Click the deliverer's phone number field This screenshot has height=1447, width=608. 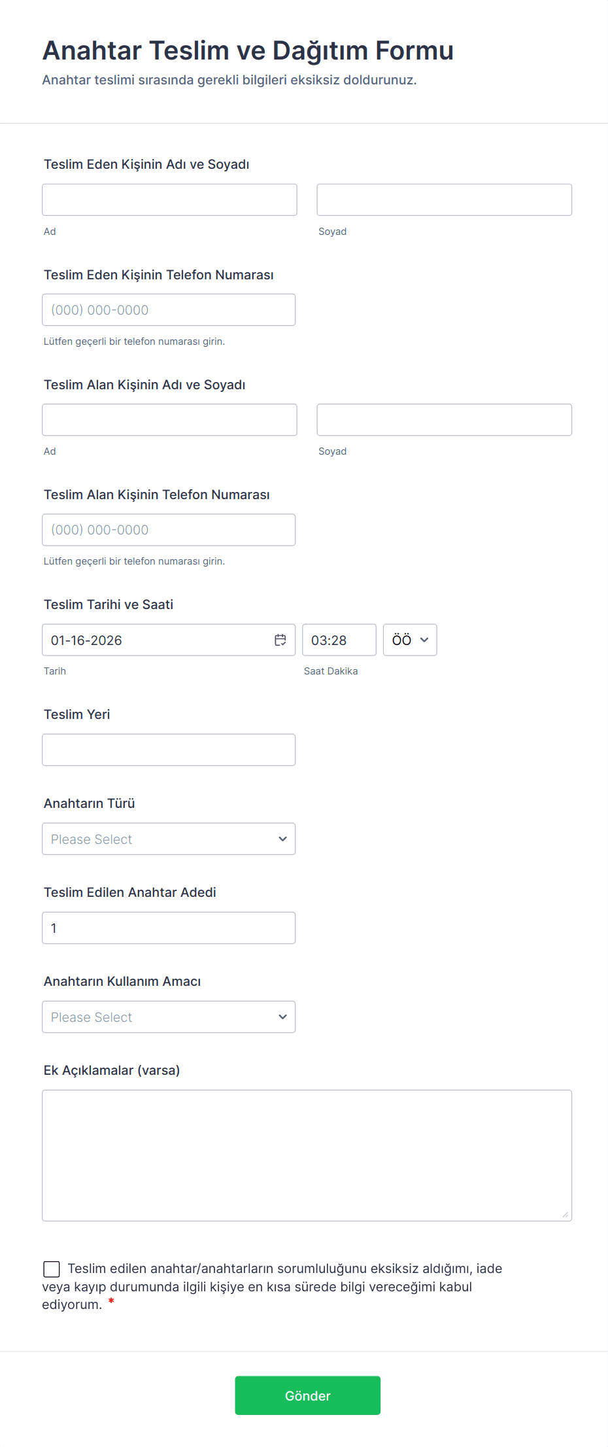tap(169, 309)
